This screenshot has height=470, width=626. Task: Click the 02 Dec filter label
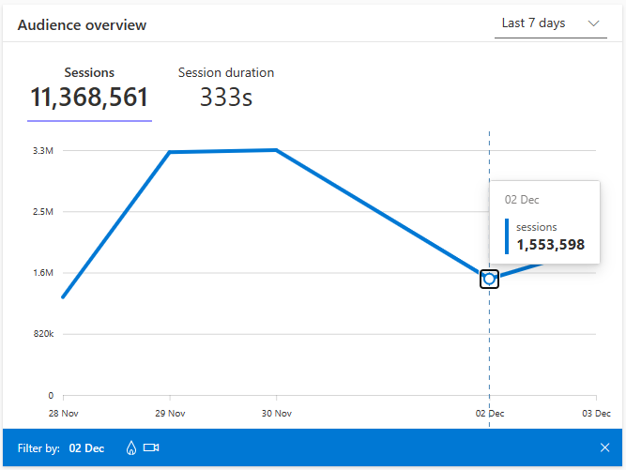click(x=87, y=448)
